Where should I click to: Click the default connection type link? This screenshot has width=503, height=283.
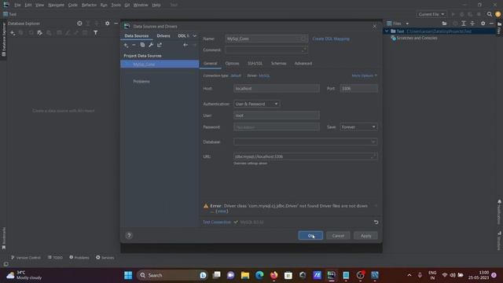pos(236,75)
